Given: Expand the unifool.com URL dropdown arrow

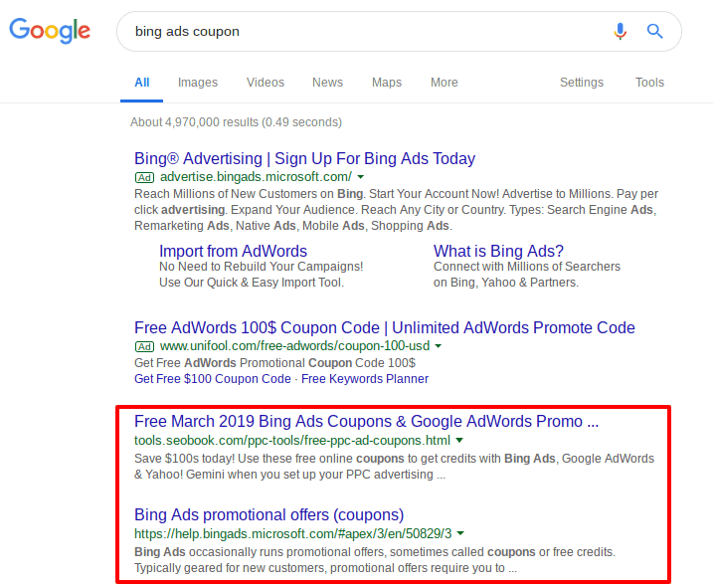Looking at the screenshot, I should [x=438, y=346].
